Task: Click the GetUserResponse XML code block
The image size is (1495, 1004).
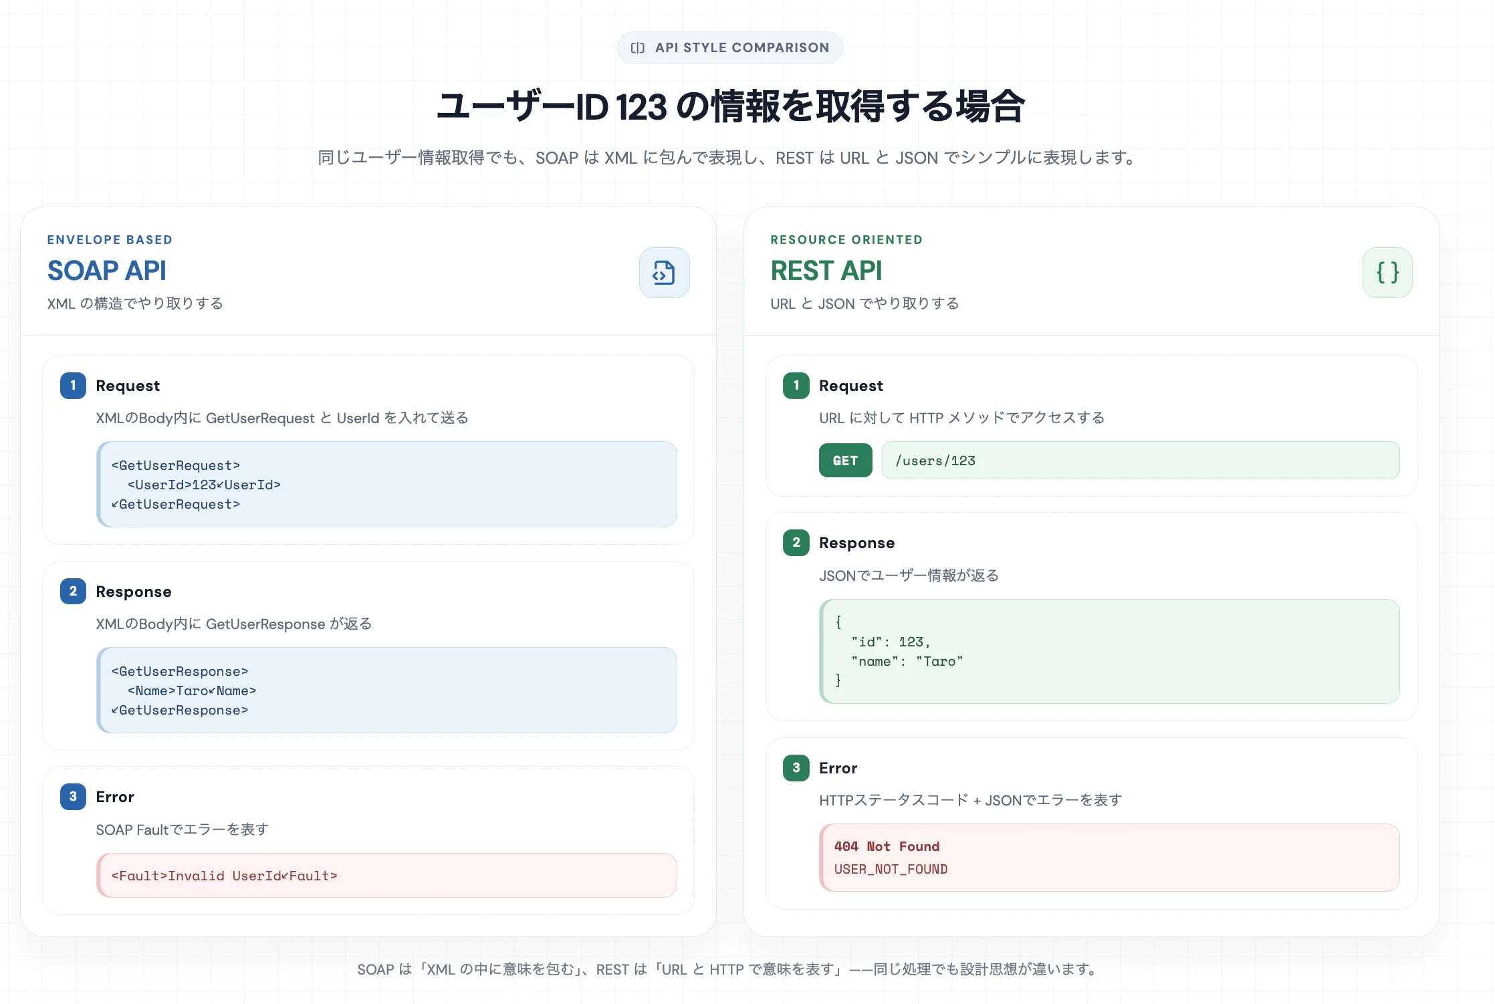Action: click(x=386, y=690)
